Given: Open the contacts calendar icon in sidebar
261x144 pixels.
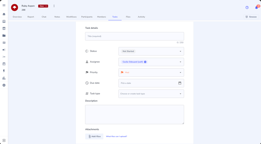Looking at the screenshot, I should [4, 28].
